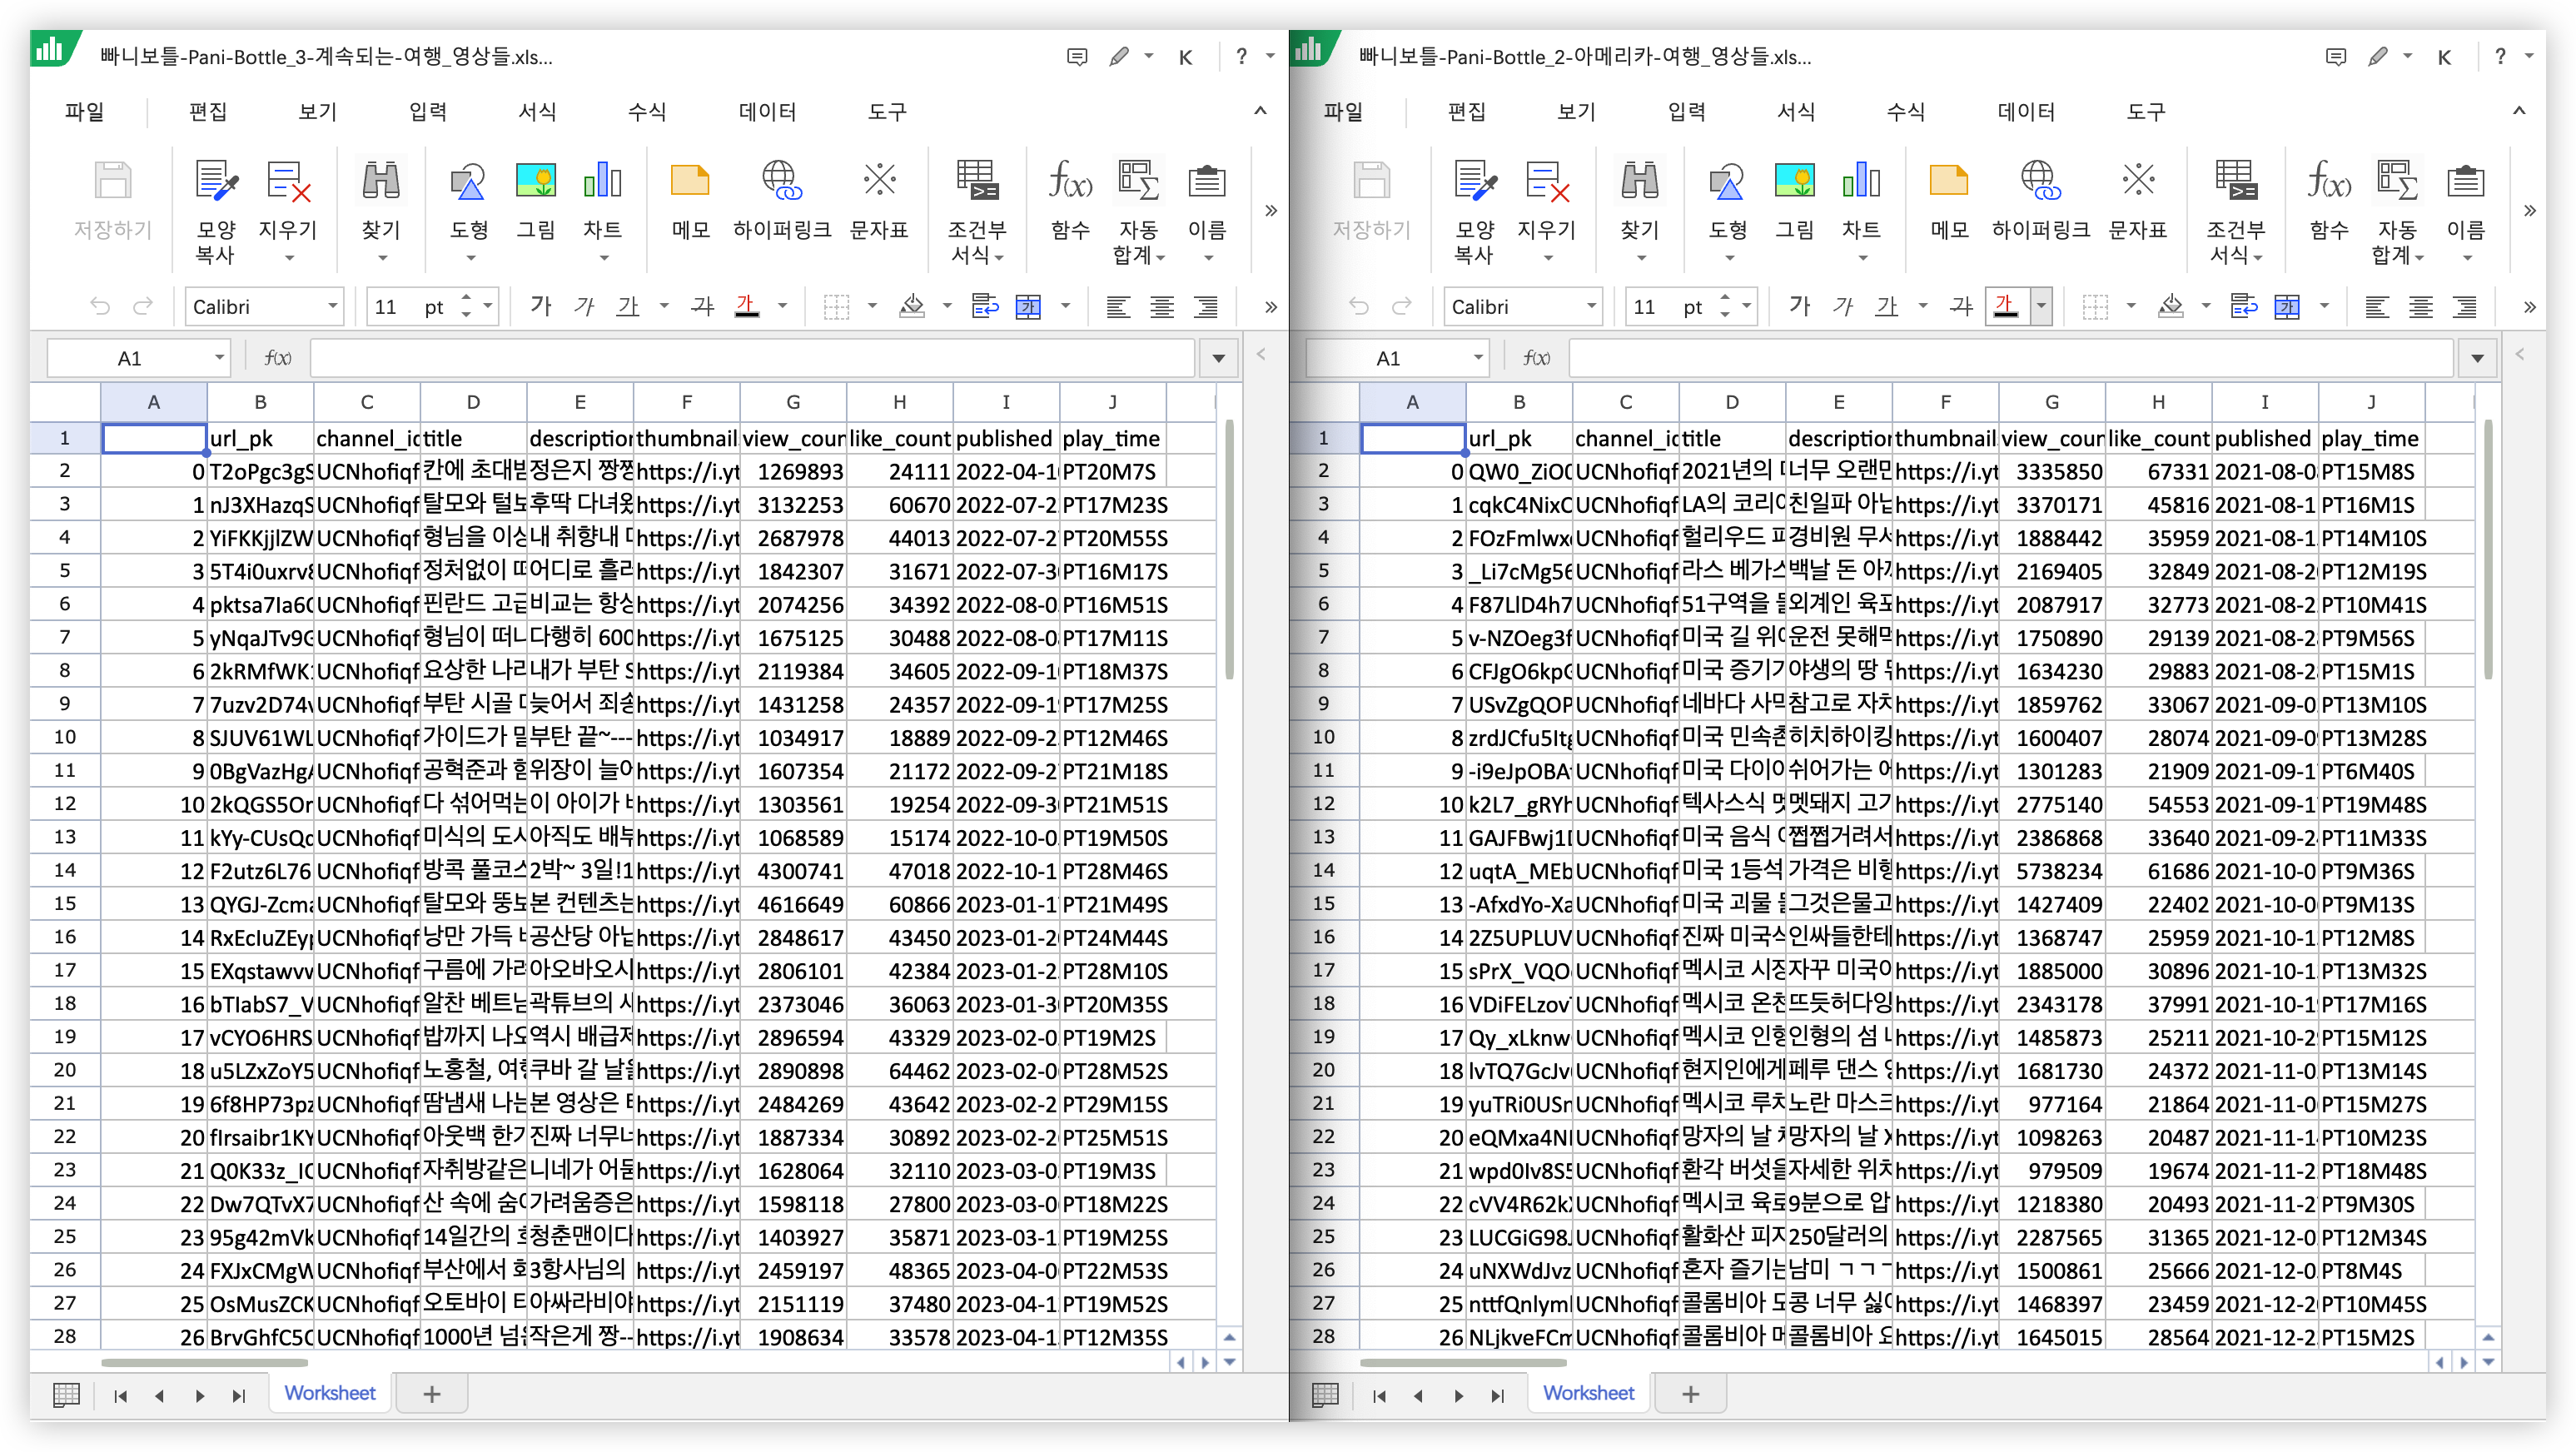Toggle italic 가 formatting in right window
2576x1452 pixels.
tap(1843, 306)
